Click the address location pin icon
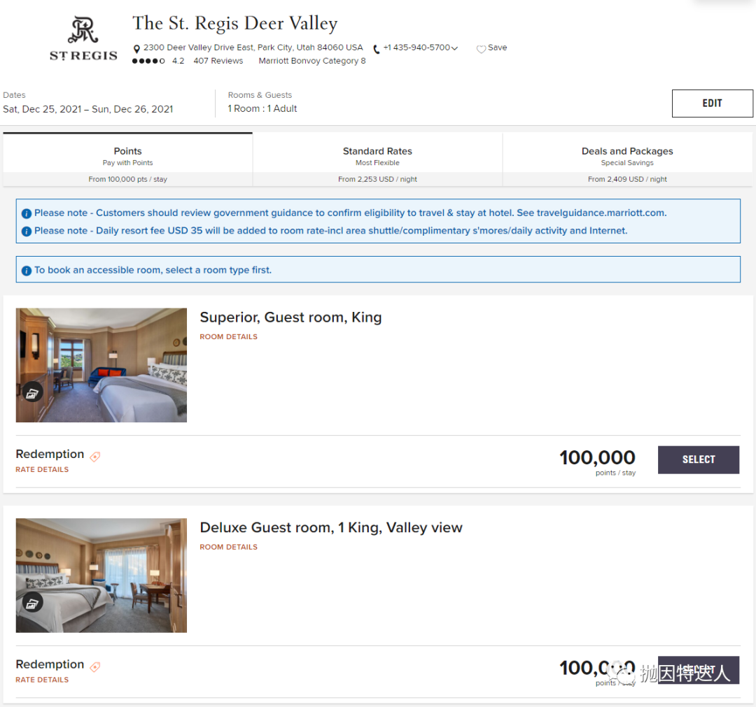The image size is (756, 707). (136, 49)
